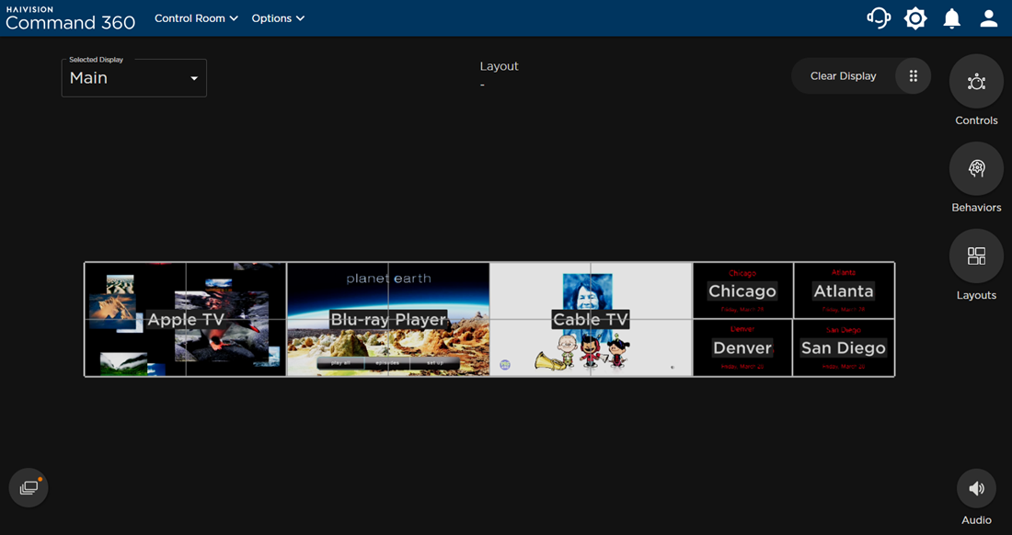1012x535 pixels.
Task: Click the Controls label text
Action: (976, 120)
